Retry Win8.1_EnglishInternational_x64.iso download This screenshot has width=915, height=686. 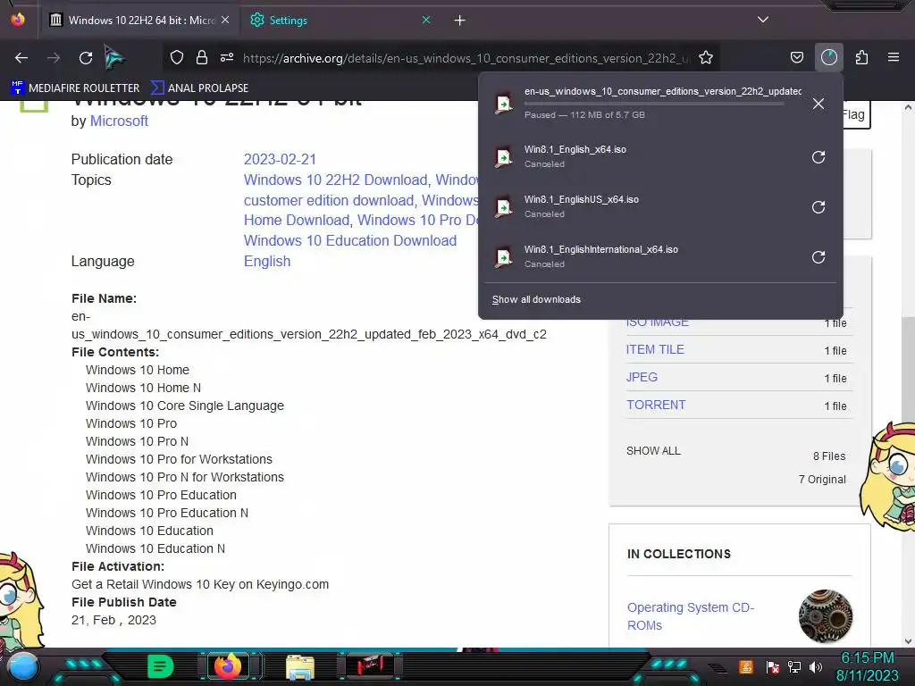click(x=818, y=257)
